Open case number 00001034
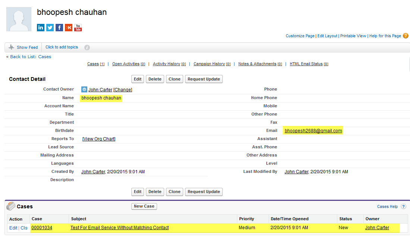410x237 pixels. pos(42,228)
